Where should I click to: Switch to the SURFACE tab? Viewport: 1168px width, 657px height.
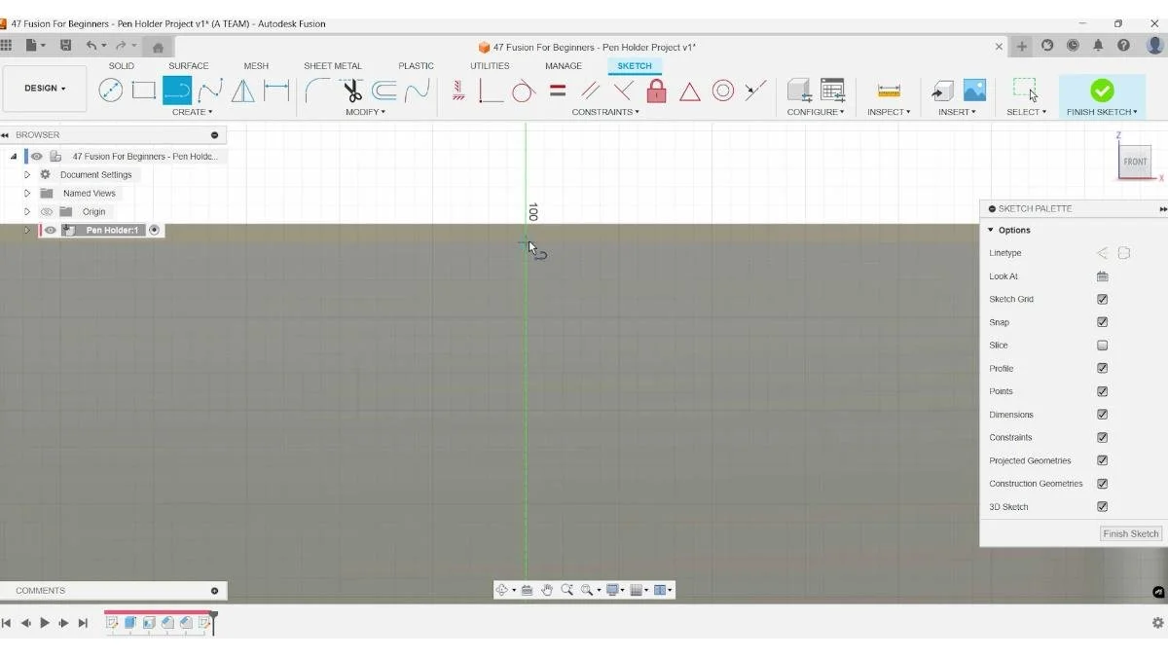pyautogui.click(x=189, y=66)
